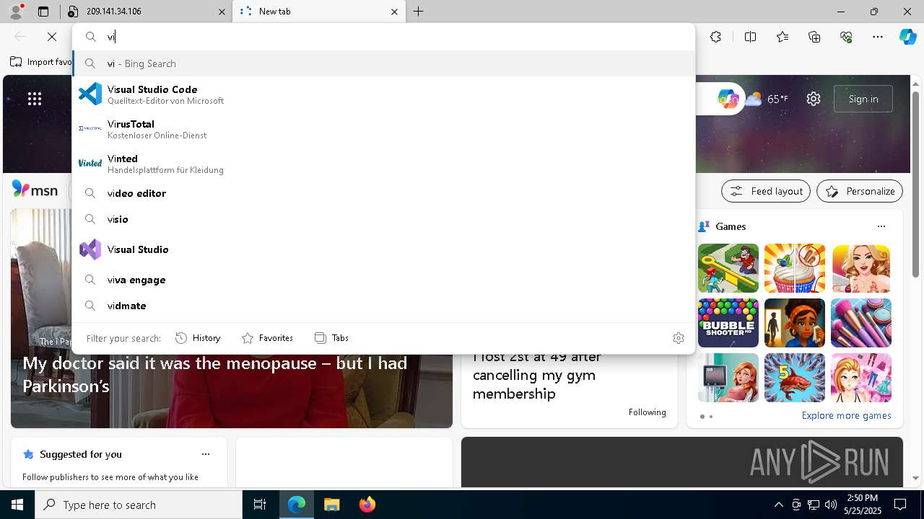Pick the VirusTotal suggestion

[x=383, y=129]
